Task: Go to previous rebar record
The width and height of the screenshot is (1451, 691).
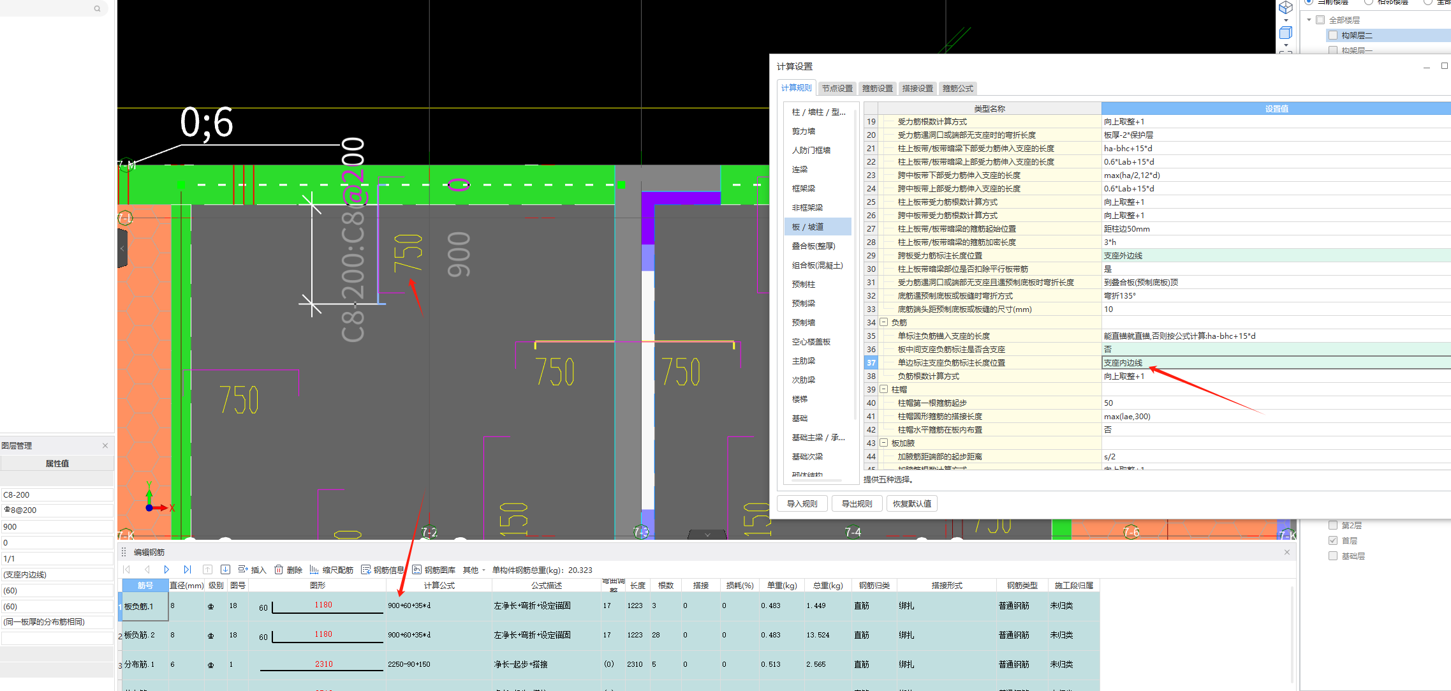Action: [x=147, y=570]
